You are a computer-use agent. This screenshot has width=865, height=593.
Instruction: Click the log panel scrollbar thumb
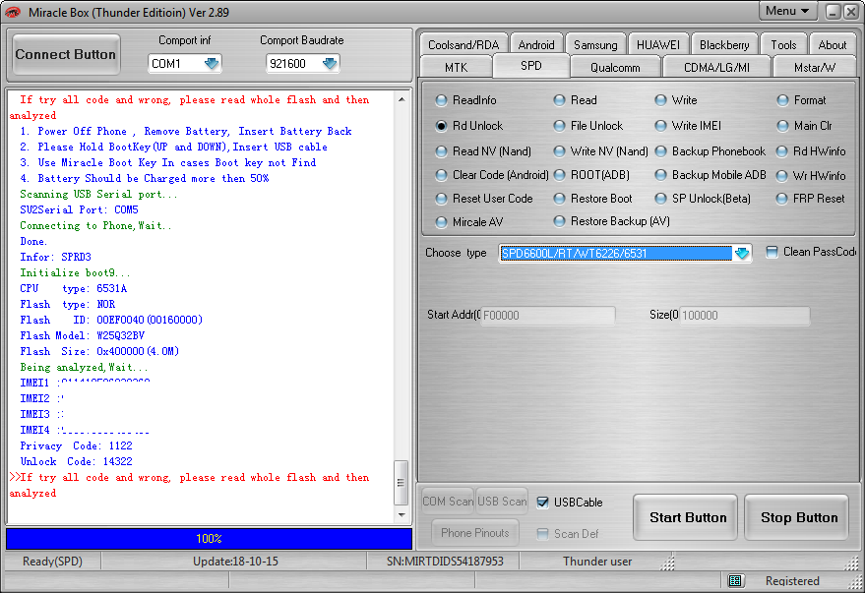pos(402,483)
